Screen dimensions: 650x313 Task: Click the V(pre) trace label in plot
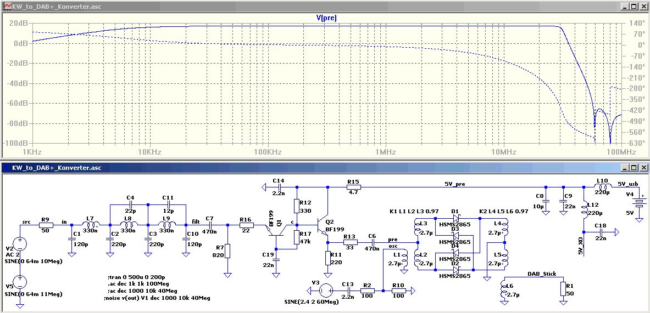(326, 18)
